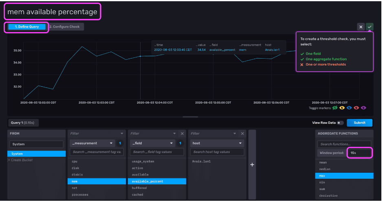Edit the check name mem available percentage
383x202 pixels.
point(52,12)
